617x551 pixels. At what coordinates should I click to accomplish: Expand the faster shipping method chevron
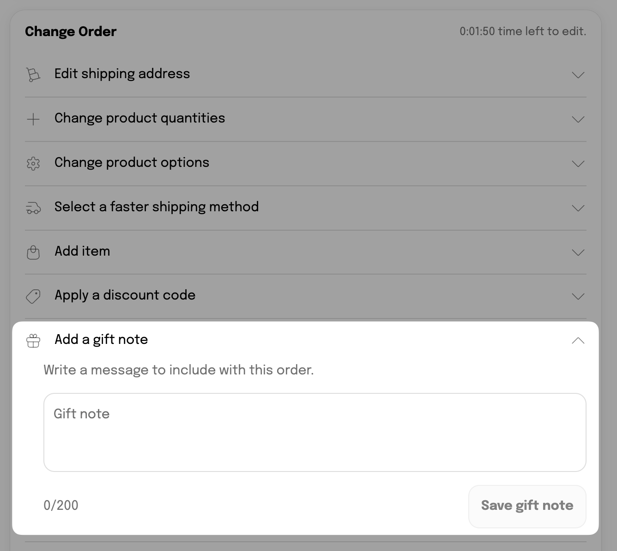578,208
